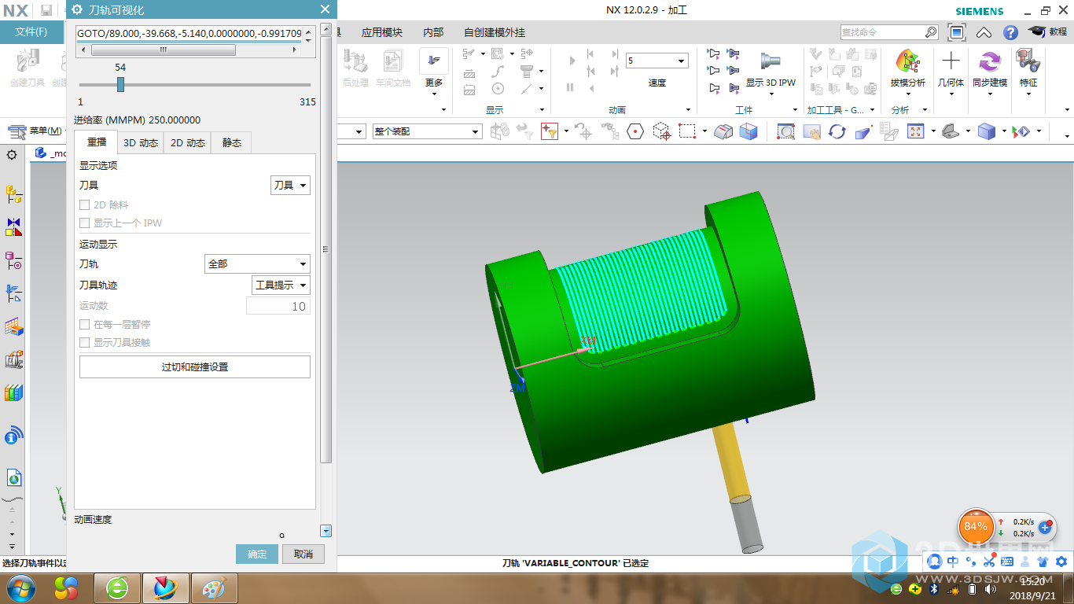Open the 自创建模外挂 ribbon tab

(x=495, y=32)
